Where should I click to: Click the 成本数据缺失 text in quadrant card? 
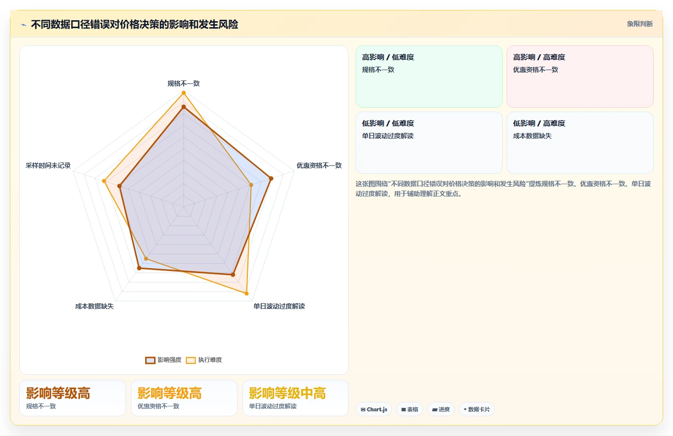[532, 136]
